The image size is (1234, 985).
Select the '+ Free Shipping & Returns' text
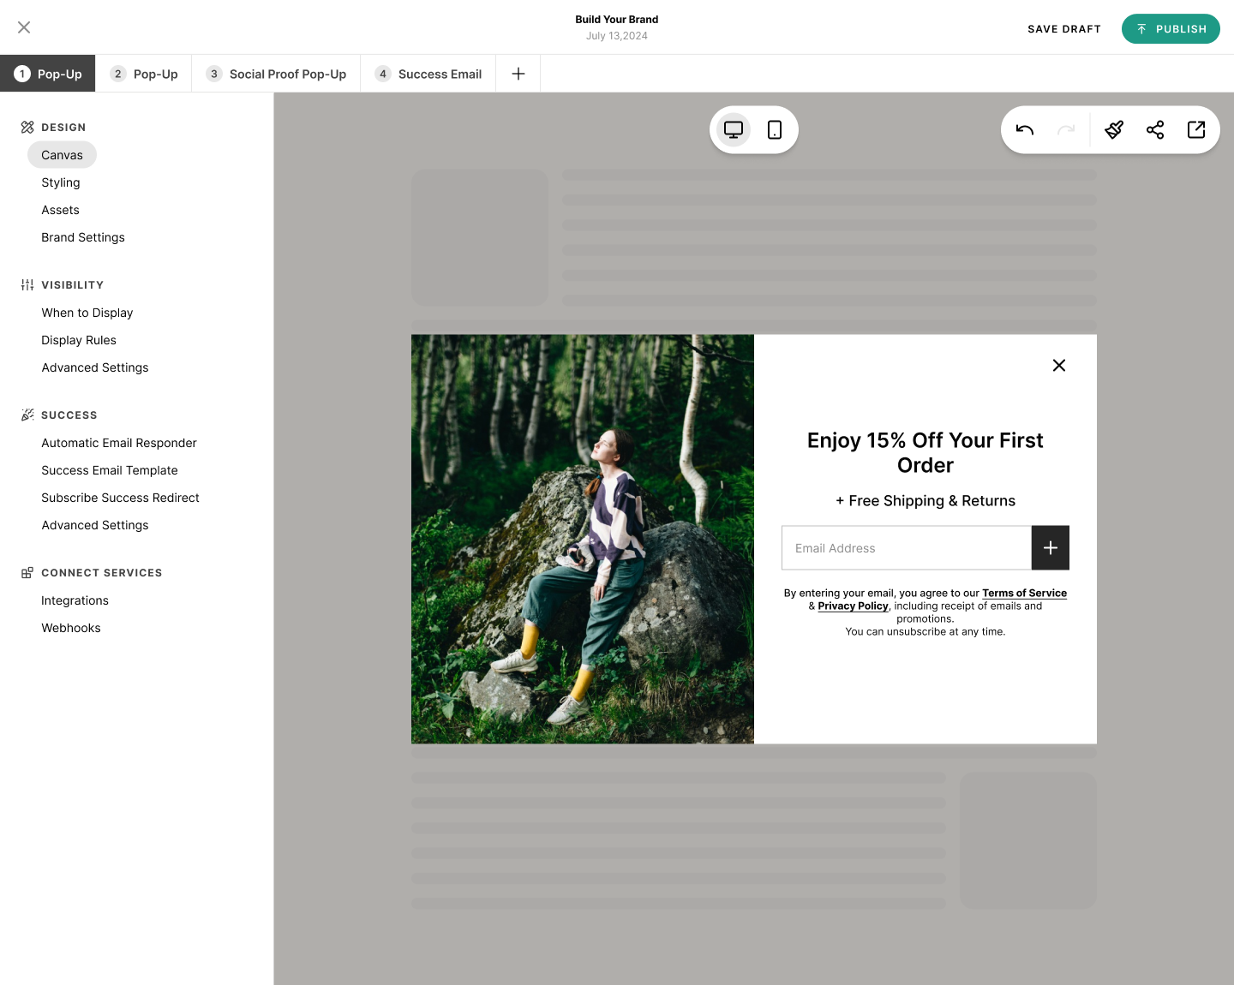[x=925, y=501]
